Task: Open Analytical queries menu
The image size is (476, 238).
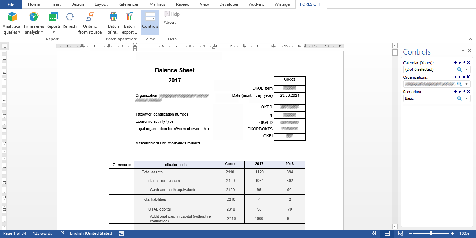Action: [x=12, y=23]
